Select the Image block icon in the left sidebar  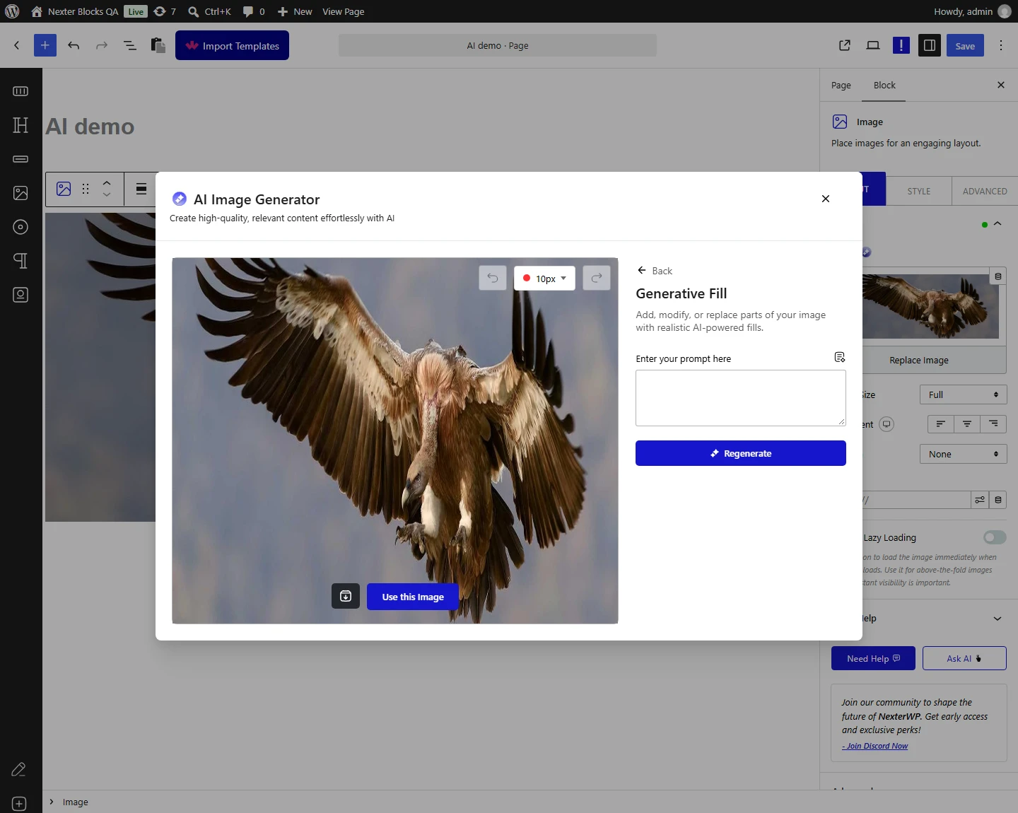click(x=21, y=193)
